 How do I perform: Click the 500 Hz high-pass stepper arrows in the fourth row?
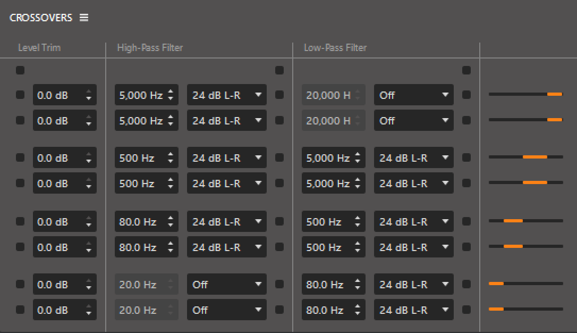(171, 184)
